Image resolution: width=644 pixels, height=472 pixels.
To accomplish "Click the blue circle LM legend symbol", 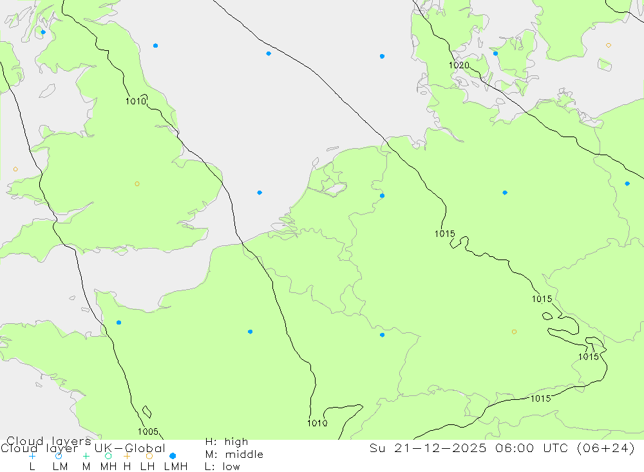I will [x=59, y=456].
